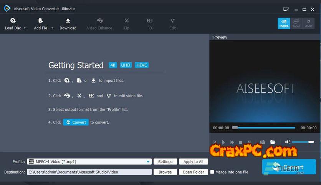
Task: Open the Edit toolbar item
Action: tap(173, 23)
